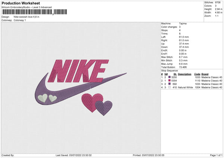Click the 'Right:' measurement label
This screenshot has height=158, width=224.
tap(164, 40)
